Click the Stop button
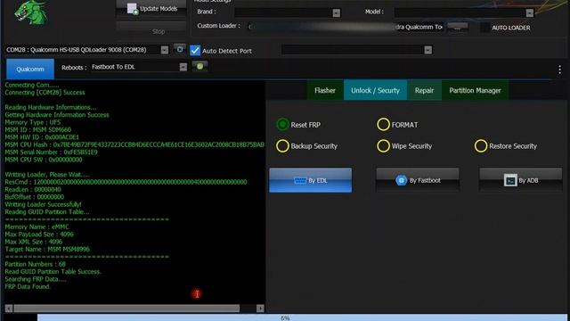570x321 pixels. coord(151,31)
